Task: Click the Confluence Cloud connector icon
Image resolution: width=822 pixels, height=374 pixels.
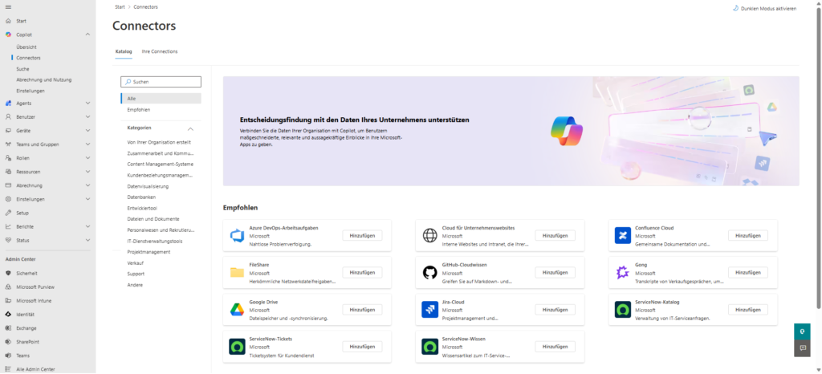Action: coord(622,235)
